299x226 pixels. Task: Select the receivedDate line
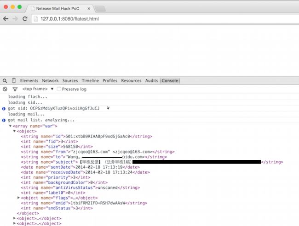point(85,172)
